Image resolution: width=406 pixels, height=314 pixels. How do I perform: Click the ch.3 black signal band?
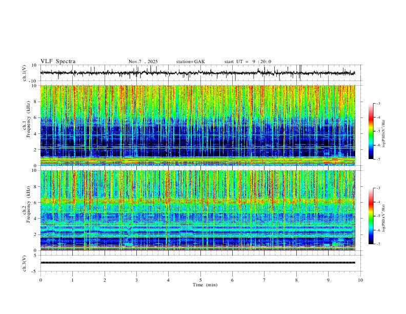point(198,263)
